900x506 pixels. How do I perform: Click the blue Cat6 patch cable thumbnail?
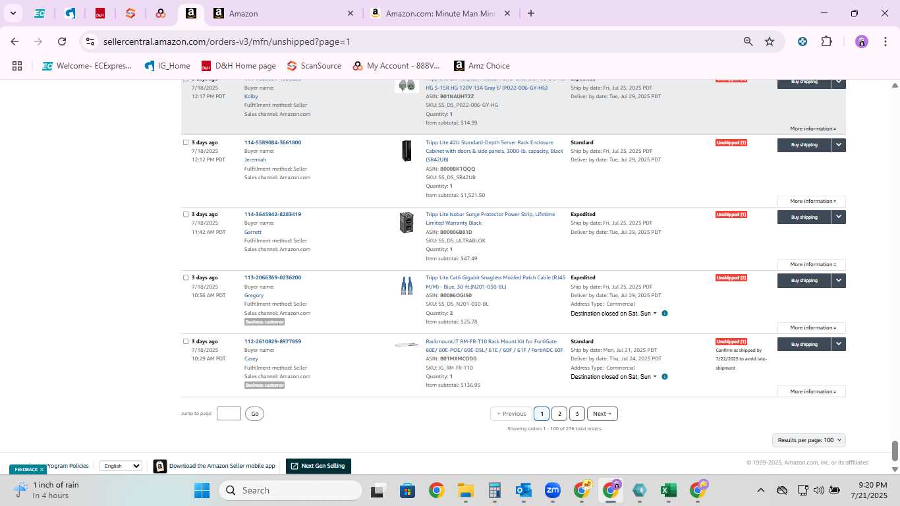(407, 285)
